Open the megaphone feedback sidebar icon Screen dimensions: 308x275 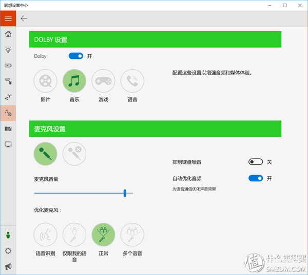coord(8,266)
